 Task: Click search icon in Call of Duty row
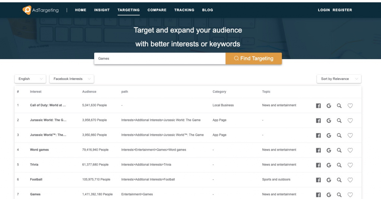click(x=339, y=106)
